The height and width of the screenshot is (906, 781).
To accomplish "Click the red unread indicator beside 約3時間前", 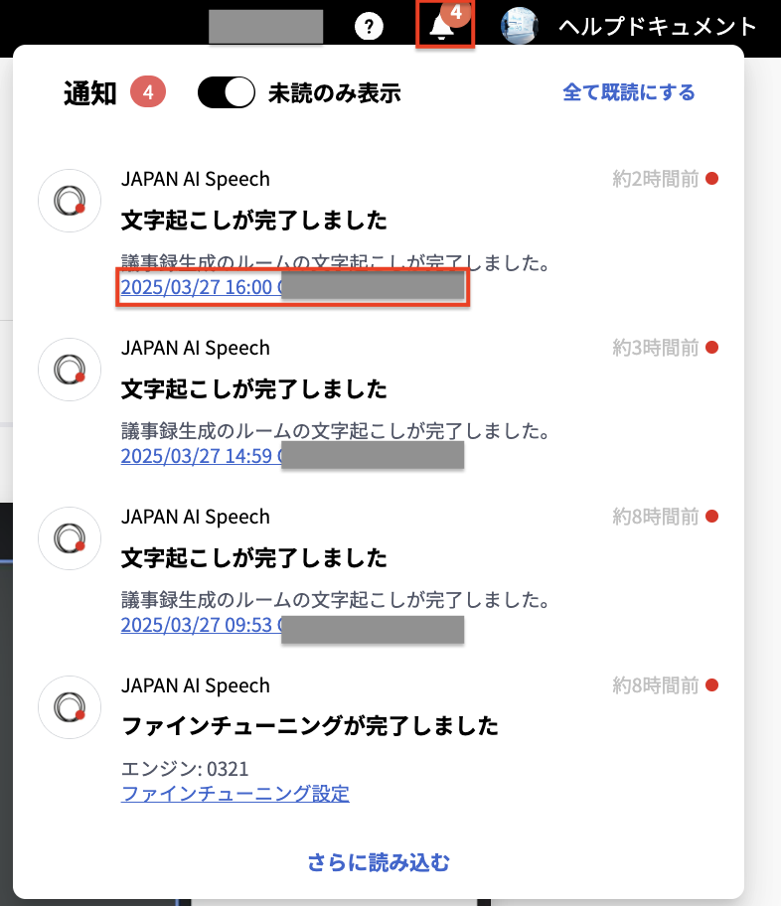I will pos(709,347).
